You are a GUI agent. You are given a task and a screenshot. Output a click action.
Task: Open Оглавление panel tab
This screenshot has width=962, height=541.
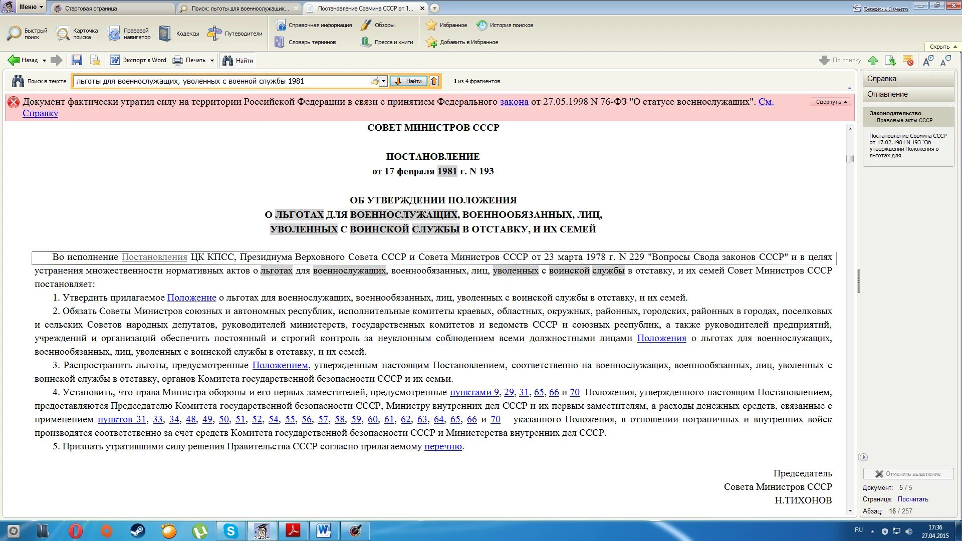pyautogui.click(x=908, y=94)
